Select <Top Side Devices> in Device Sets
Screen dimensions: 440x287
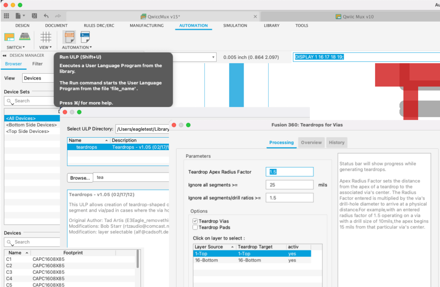[32, 131]
